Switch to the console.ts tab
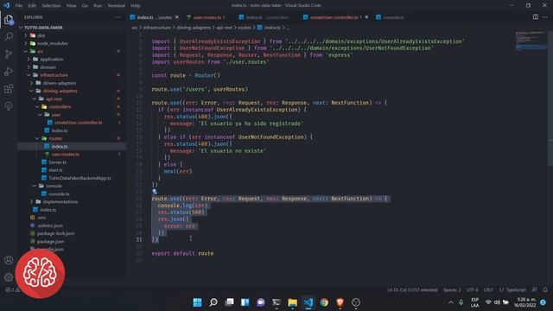The image size is (553, 311). coord(391,17)
